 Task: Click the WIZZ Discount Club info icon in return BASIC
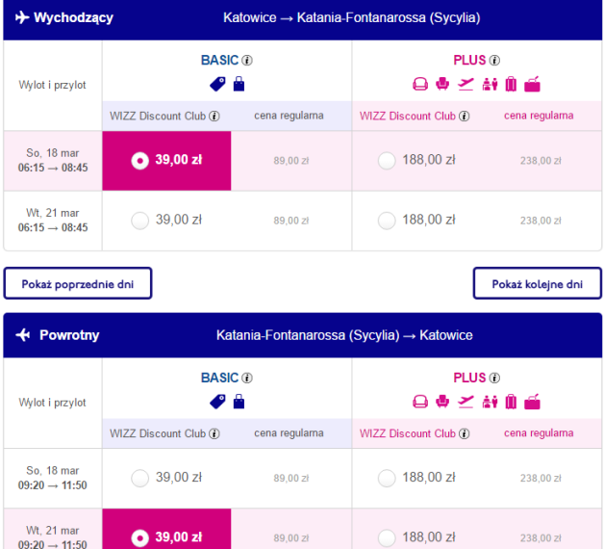pyautogui.click(x=214, y=433)
